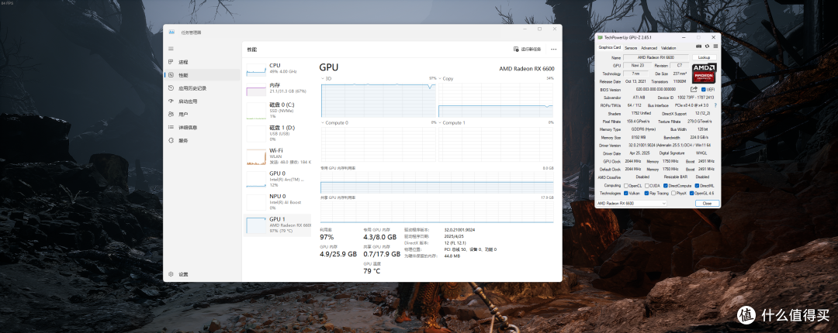This screenshot has width=838, height=333.
Task: Toggle DirectML checkbox
Action: pyautogui.click(x=697, y=186)
